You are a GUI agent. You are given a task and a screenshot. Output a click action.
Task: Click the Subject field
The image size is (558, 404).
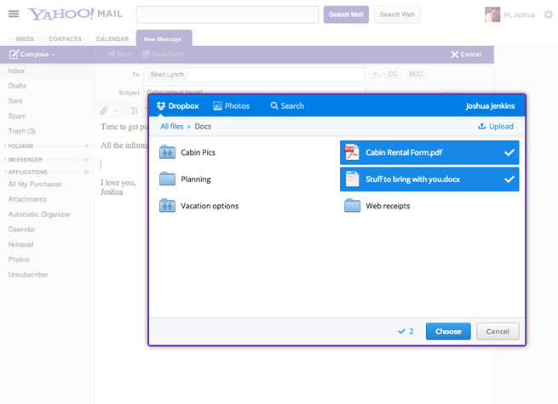(254, 90)
